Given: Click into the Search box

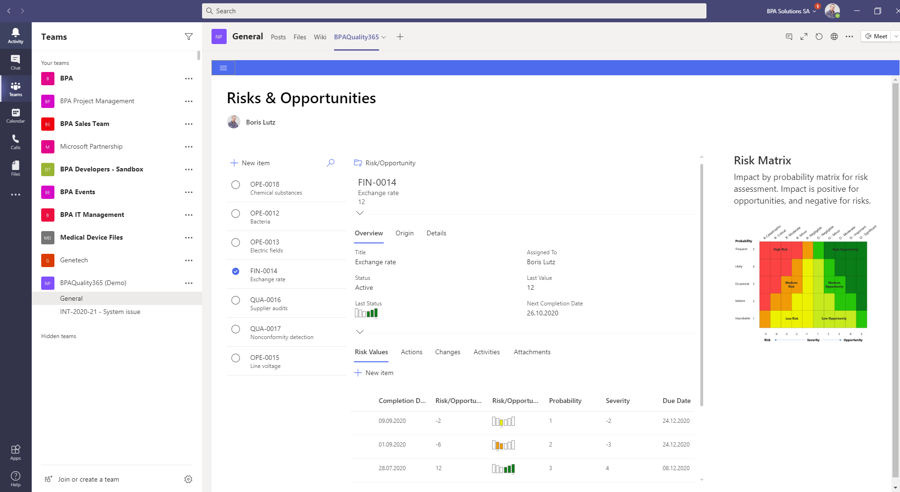Looking at the screenshot, I should pyautogui.click(x=454, y=11).
